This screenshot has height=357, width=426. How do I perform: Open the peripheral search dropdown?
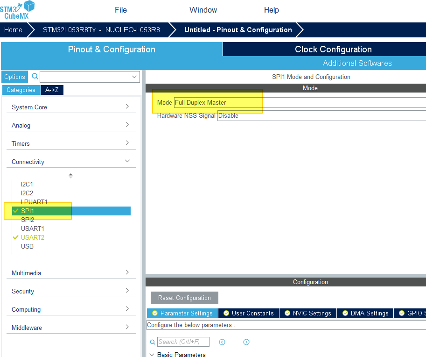pyautogui.click(x=134, y=77)
